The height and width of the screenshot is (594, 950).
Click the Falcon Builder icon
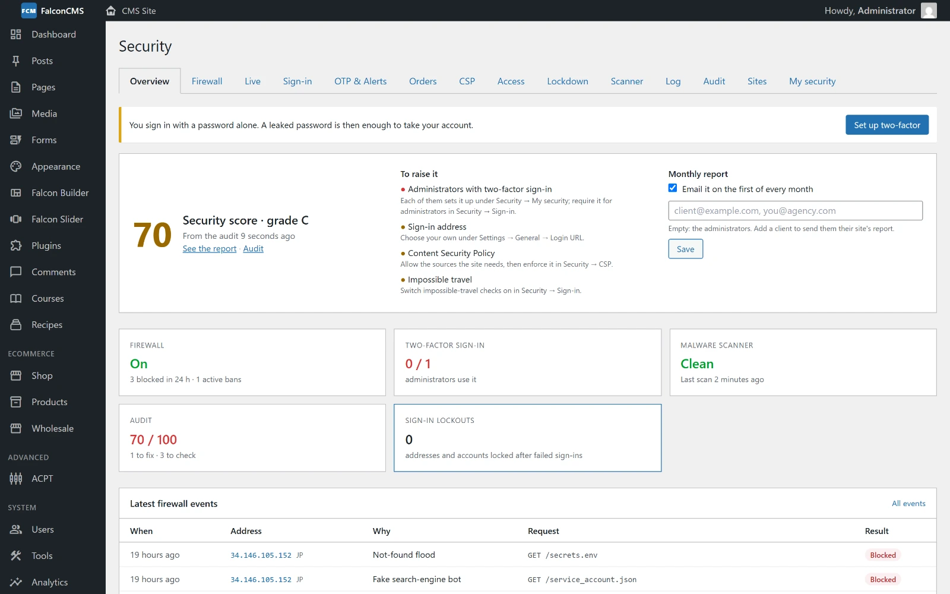[x=16, y=192]
